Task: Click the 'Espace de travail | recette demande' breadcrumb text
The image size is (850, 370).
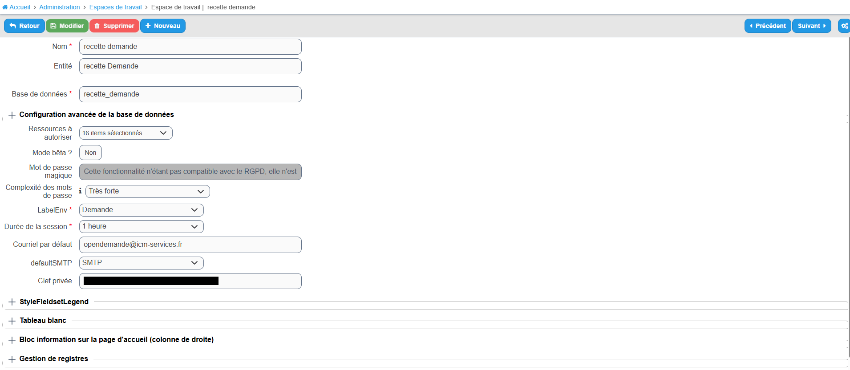Action: pyautogui.click(x=203, y=7)
